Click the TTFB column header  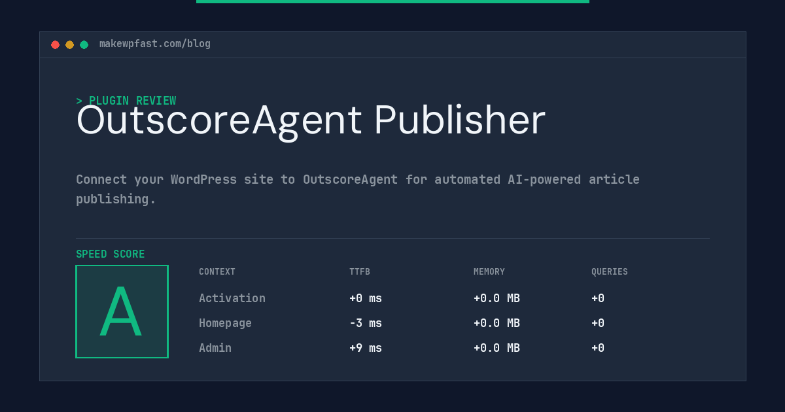coord(360,272)
